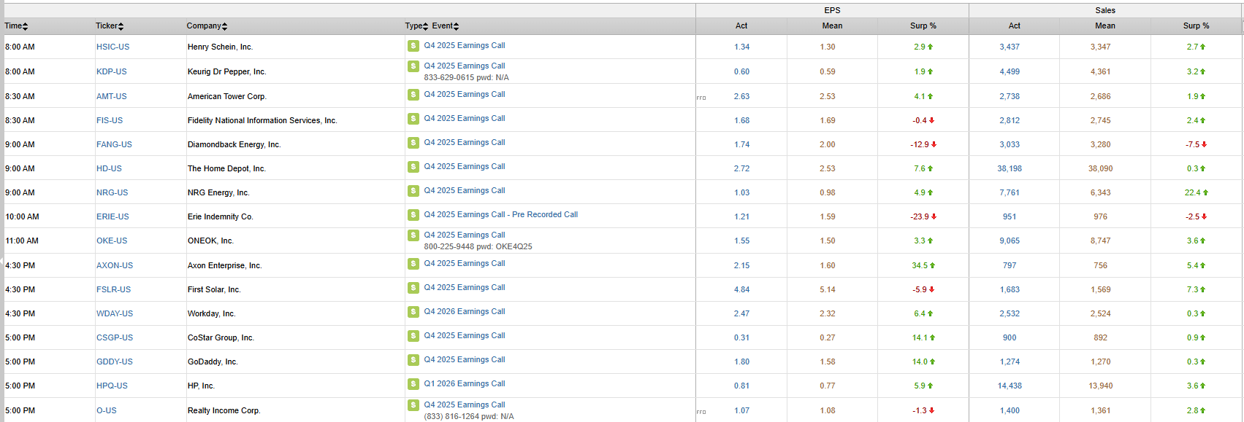The image size is (1244, 422).
Task: Sort the table by the Company column
Action: click(207, 26)
